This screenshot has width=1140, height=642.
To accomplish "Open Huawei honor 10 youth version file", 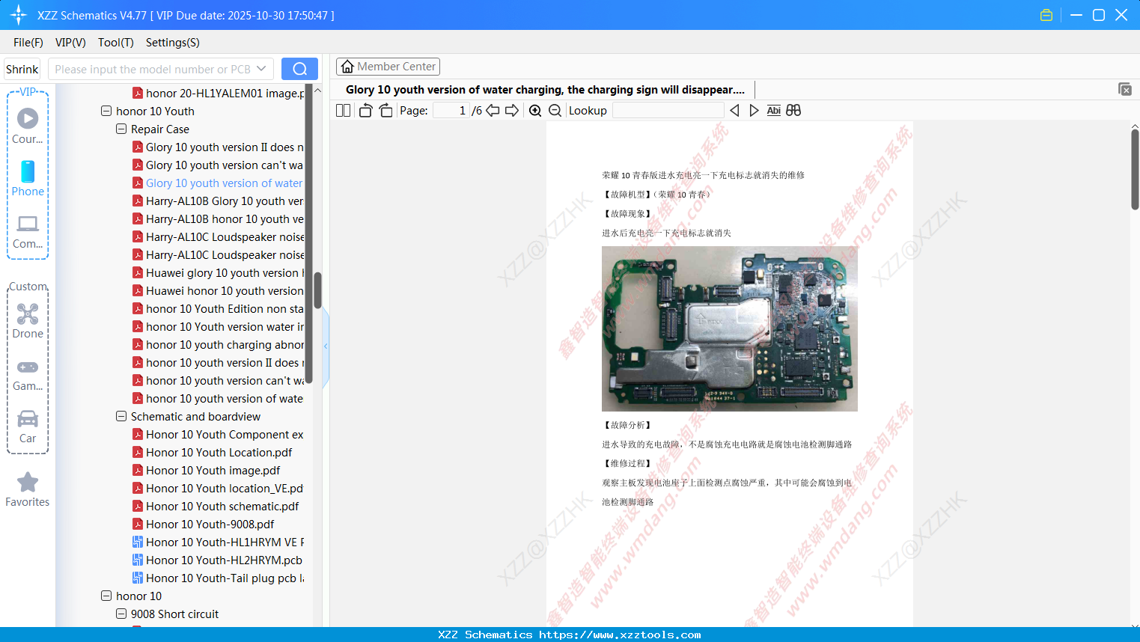I will 219,290.
